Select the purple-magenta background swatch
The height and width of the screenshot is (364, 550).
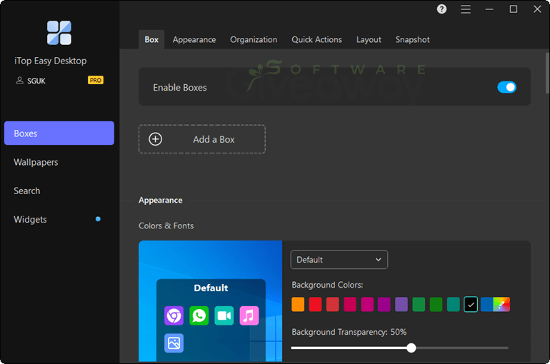384,304
